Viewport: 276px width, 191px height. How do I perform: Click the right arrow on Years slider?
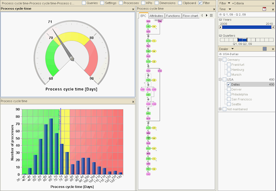coord(273,27)
